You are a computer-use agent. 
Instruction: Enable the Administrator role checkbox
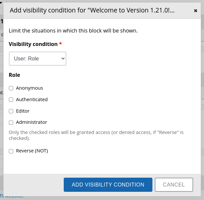pos(11,122)
